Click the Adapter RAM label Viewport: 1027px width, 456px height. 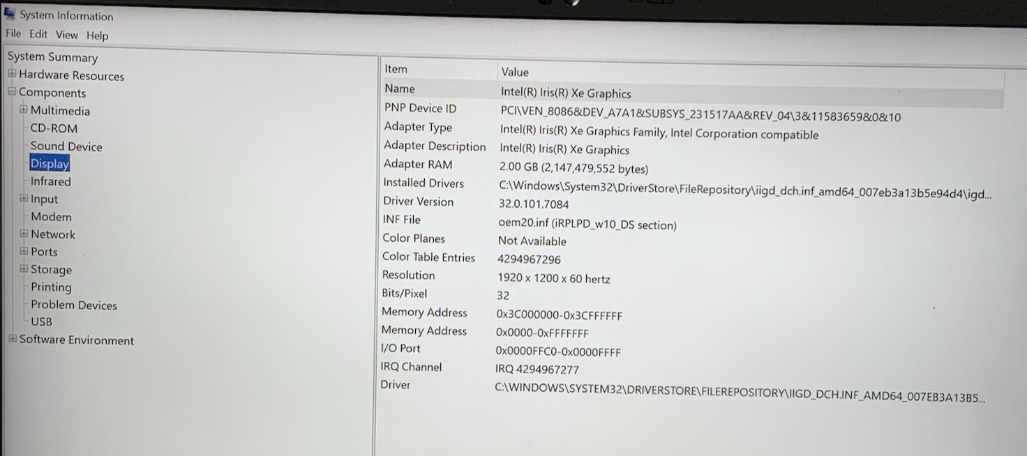(x=418, y=165)
